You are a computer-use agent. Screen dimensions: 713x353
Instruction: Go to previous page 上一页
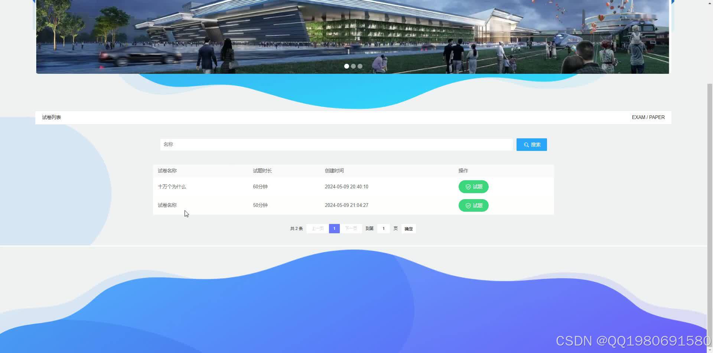tap(318, 228)
